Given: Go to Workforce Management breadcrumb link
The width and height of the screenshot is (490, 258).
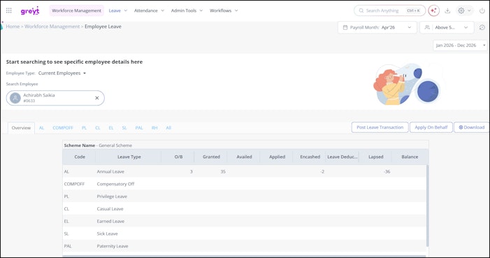Looking at the screenshot, I should [x=52, y=27].
